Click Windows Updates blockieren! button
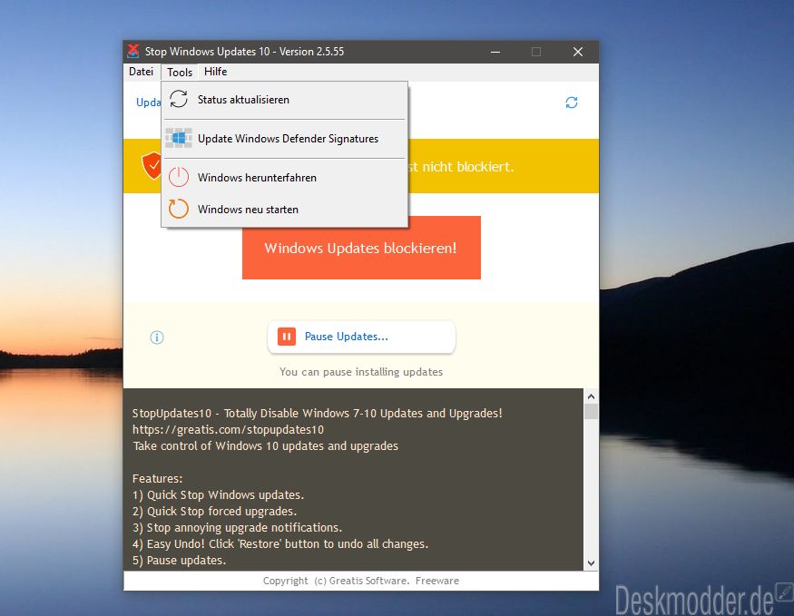Image resolution: width=794 pixels, height=616 pixels. [x=361, y=248]
